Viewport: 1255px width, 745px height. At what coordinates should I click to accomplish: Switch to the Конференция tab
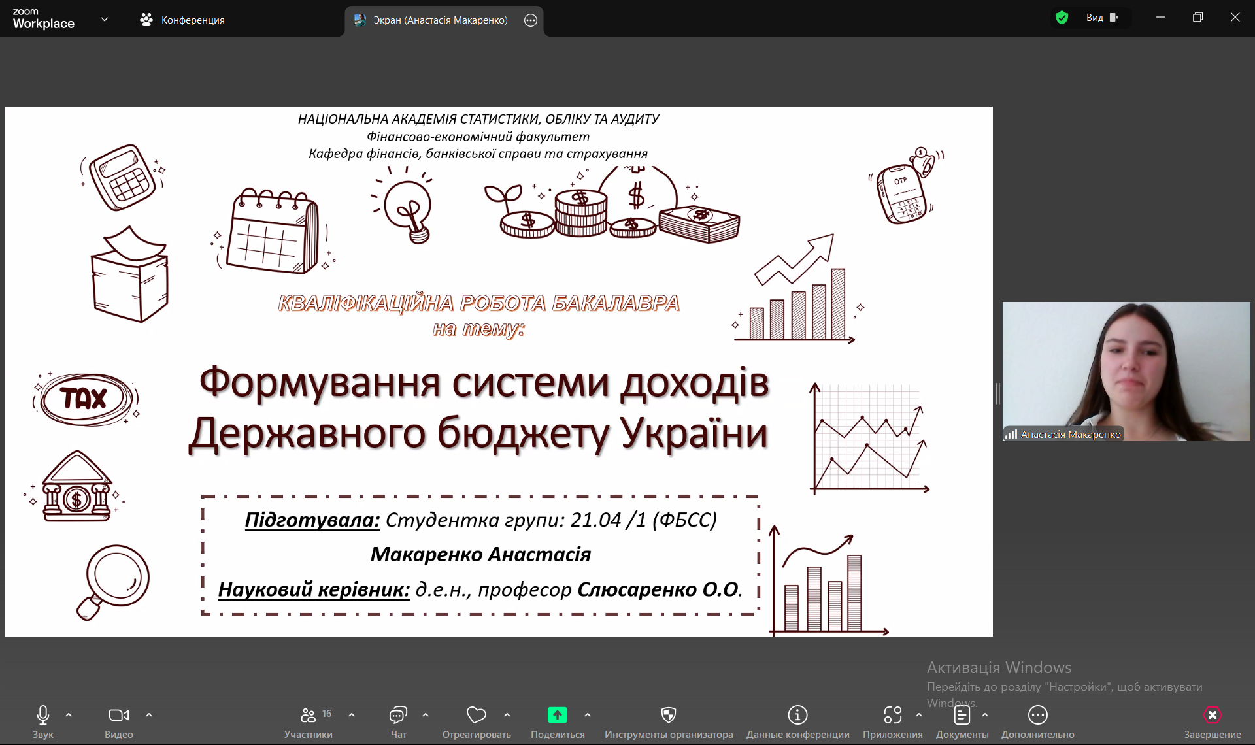pyautogui.click(x=182, y=20)
